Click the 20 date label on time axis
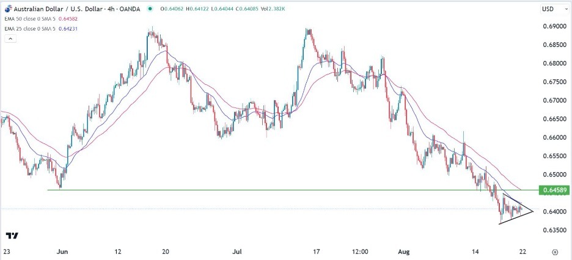Screen dimensions: 572x260 tap(165, 251)
